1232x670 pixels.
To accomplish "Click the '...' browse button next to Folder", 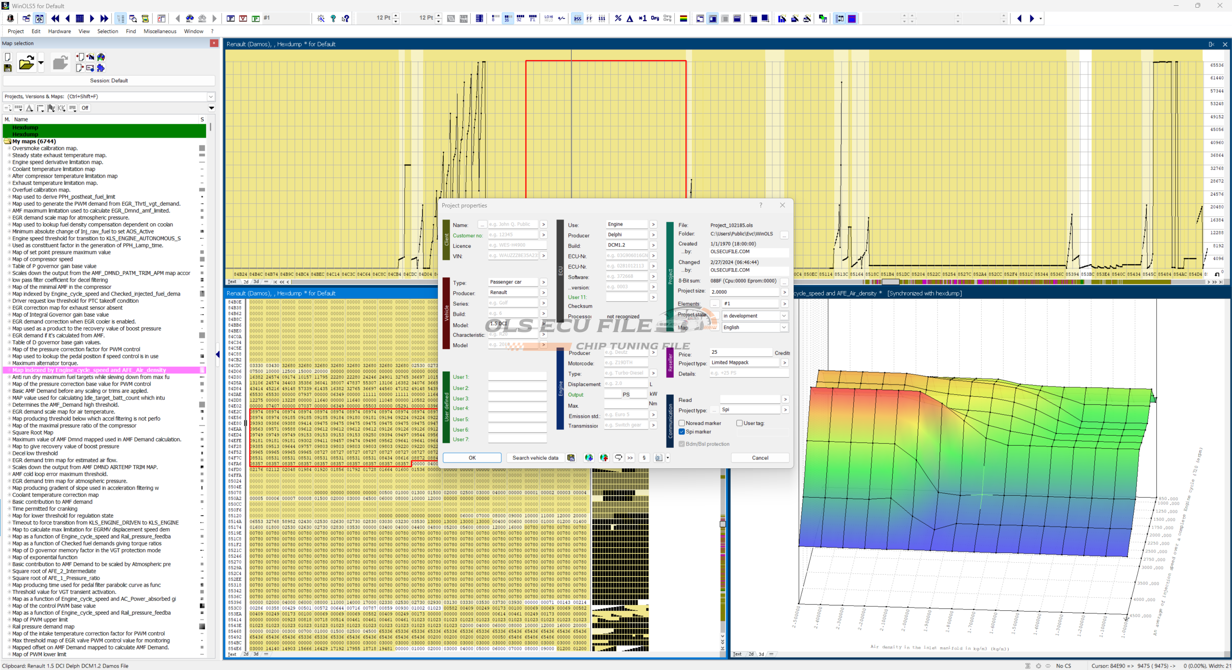I will click(x=784, y=235).
